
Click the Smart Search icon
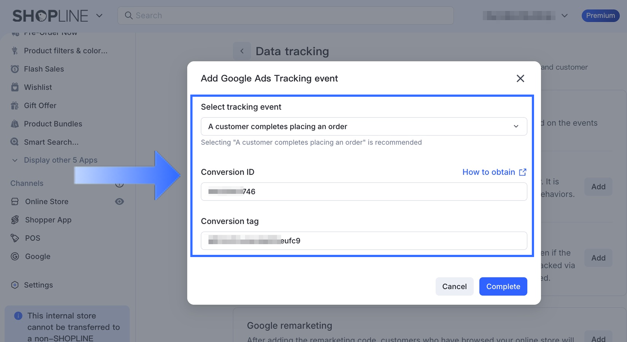pos(15,142)
